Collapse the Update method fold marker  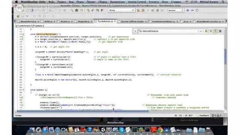tap(23, 90)
